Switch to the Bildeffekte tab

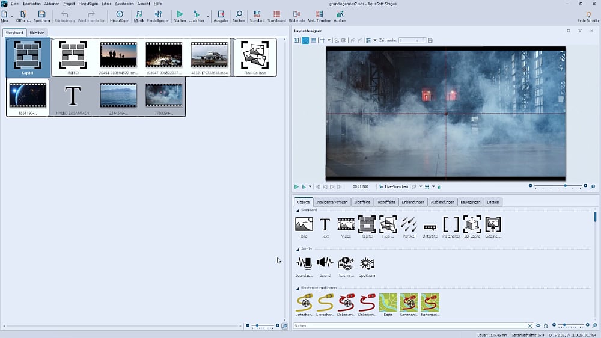tap(362, 202)
